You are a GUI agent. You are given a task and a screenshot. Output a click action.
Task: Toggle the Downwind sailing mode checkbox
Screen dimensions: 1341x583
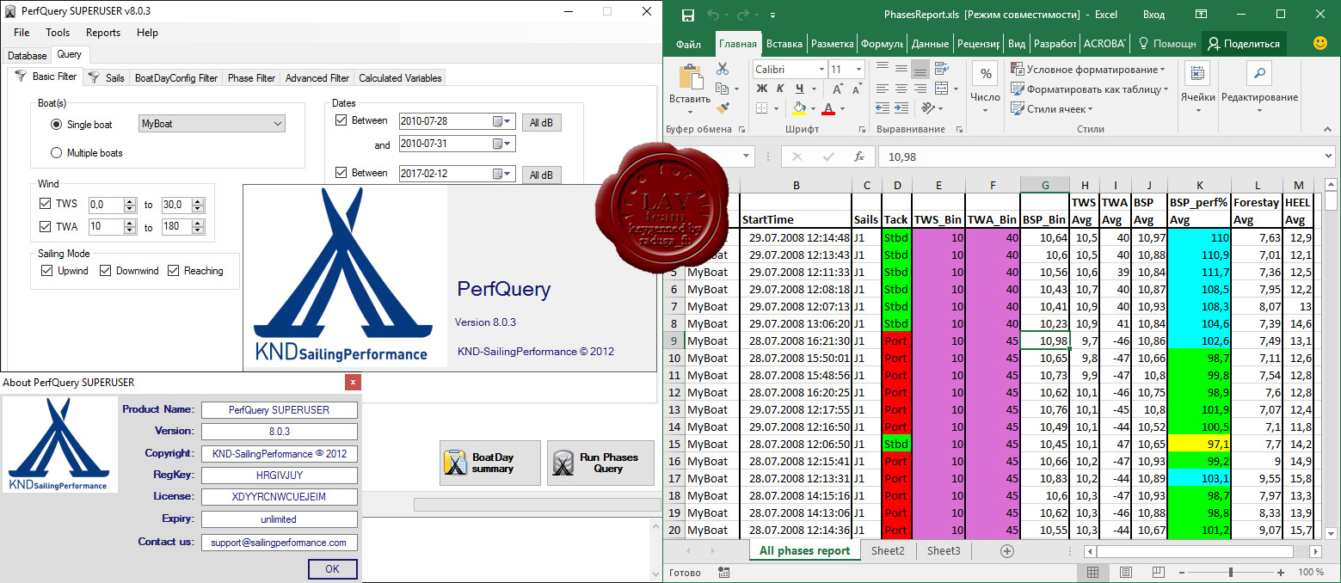pos(106,271)
